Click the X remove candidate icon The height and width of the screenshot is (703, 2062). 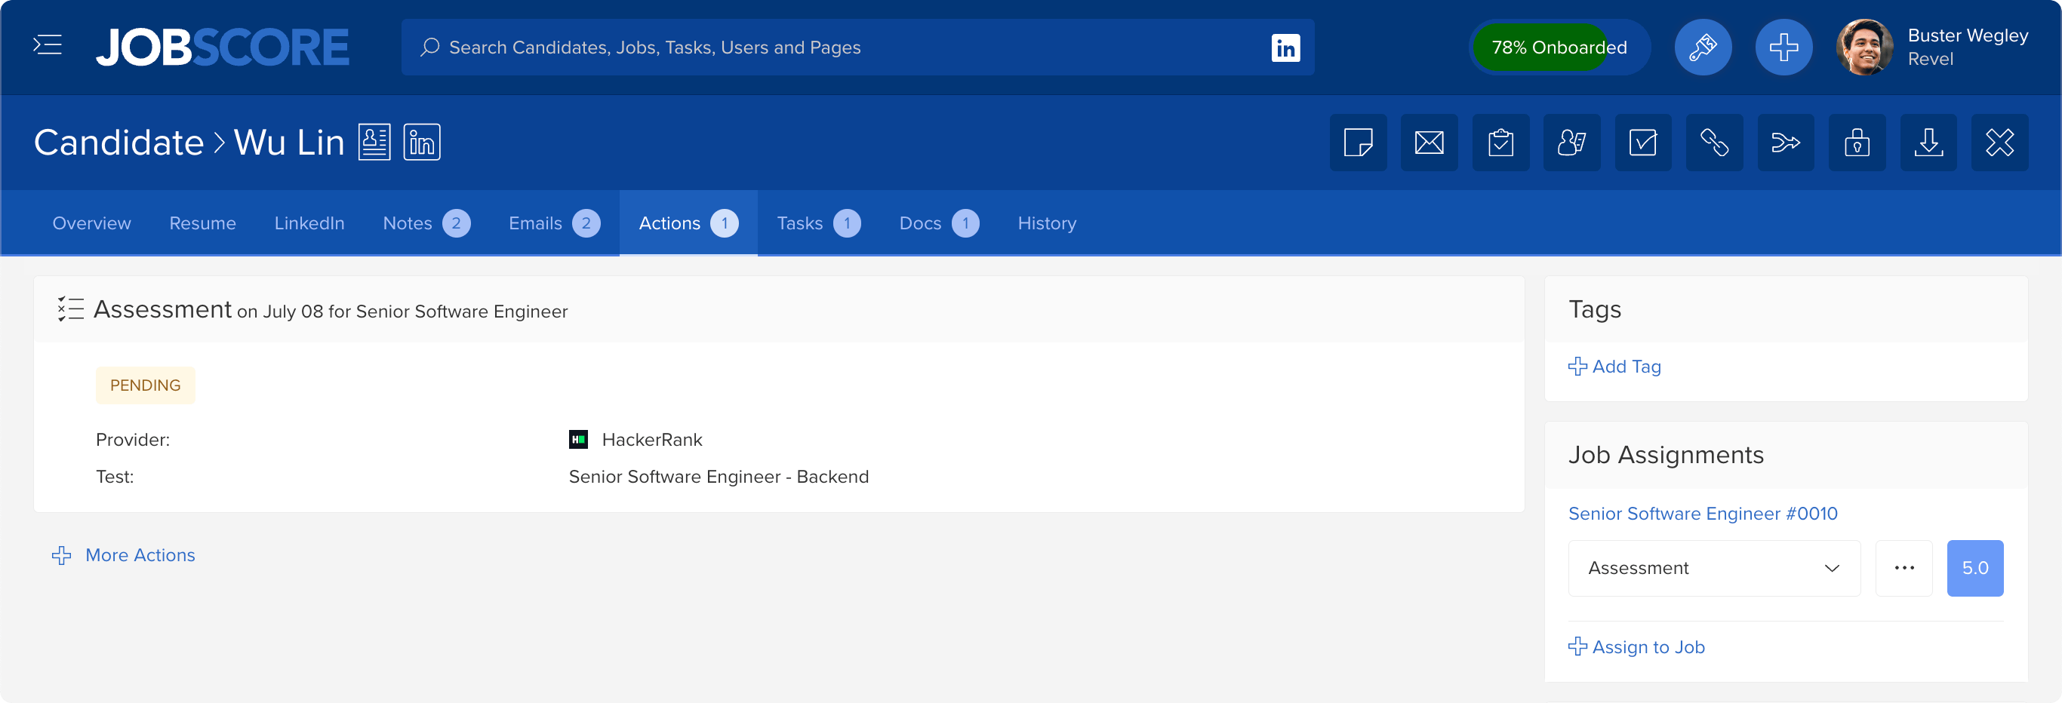tap(1999, 143)
